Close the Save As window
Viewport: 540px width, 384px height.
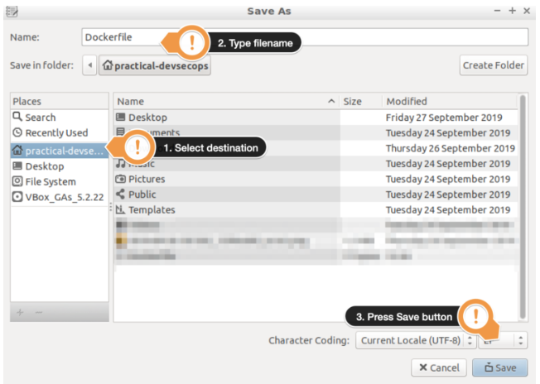click(x=527, y=11)
